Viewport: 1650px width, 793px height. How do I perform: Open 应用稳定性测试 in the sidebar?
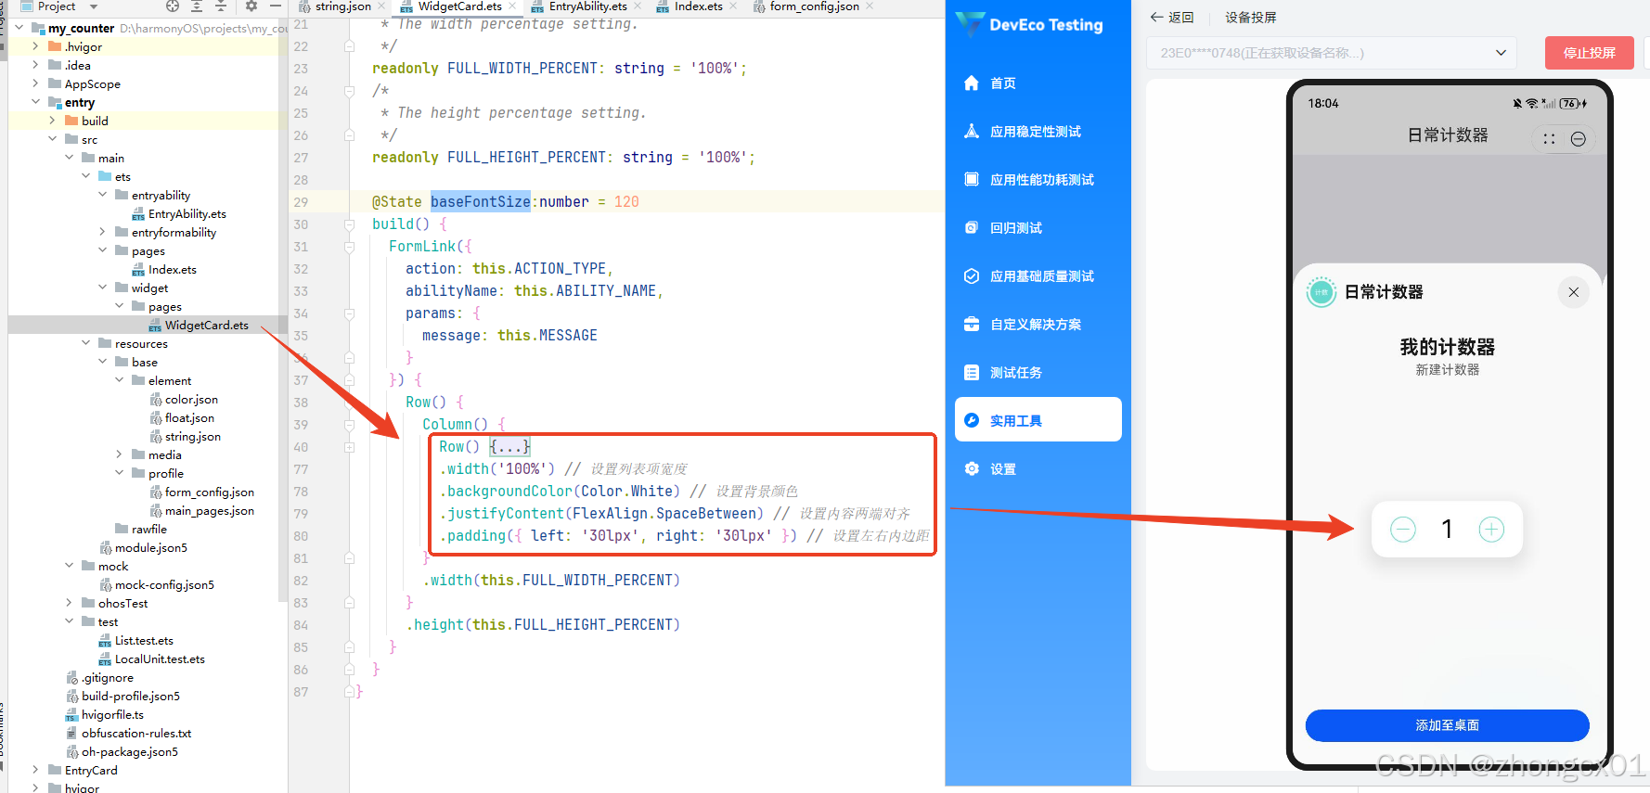[x=1038, y=132]
